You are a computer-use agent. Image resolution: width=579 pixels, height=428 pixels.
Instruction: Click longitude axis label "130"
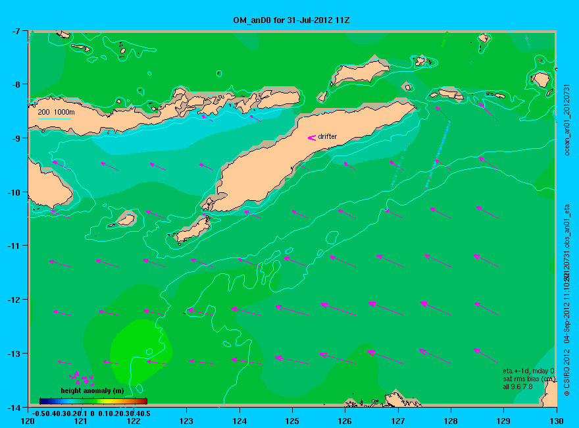[557, 421]
